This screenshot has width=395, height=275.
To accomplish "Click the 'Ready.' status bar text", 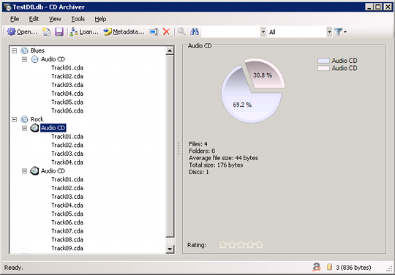I will pos(13,268).
